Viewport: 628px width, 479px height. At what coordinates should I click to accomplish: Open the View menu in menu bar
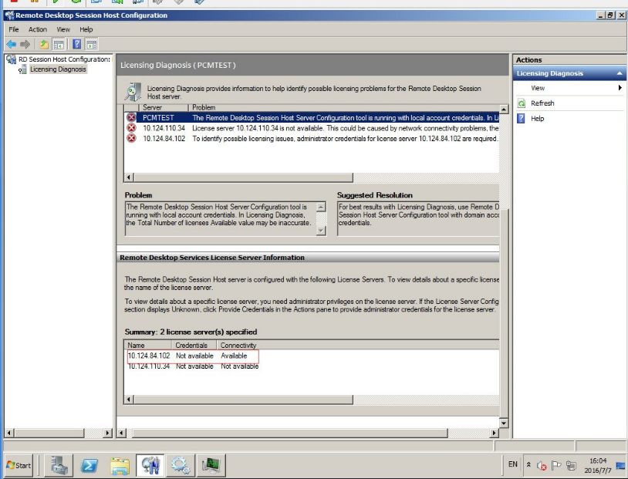(x=63, y=29)
